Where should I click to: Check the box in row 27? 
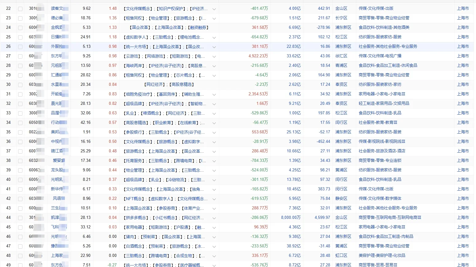click(20, 56)
